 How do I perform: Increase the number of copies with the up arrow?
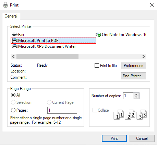click(136, 94)
